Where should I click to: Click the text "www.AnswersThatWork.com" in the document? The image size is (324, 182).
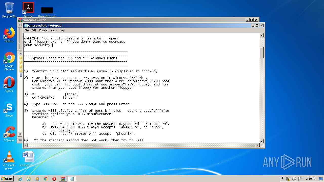coord(124,84)
